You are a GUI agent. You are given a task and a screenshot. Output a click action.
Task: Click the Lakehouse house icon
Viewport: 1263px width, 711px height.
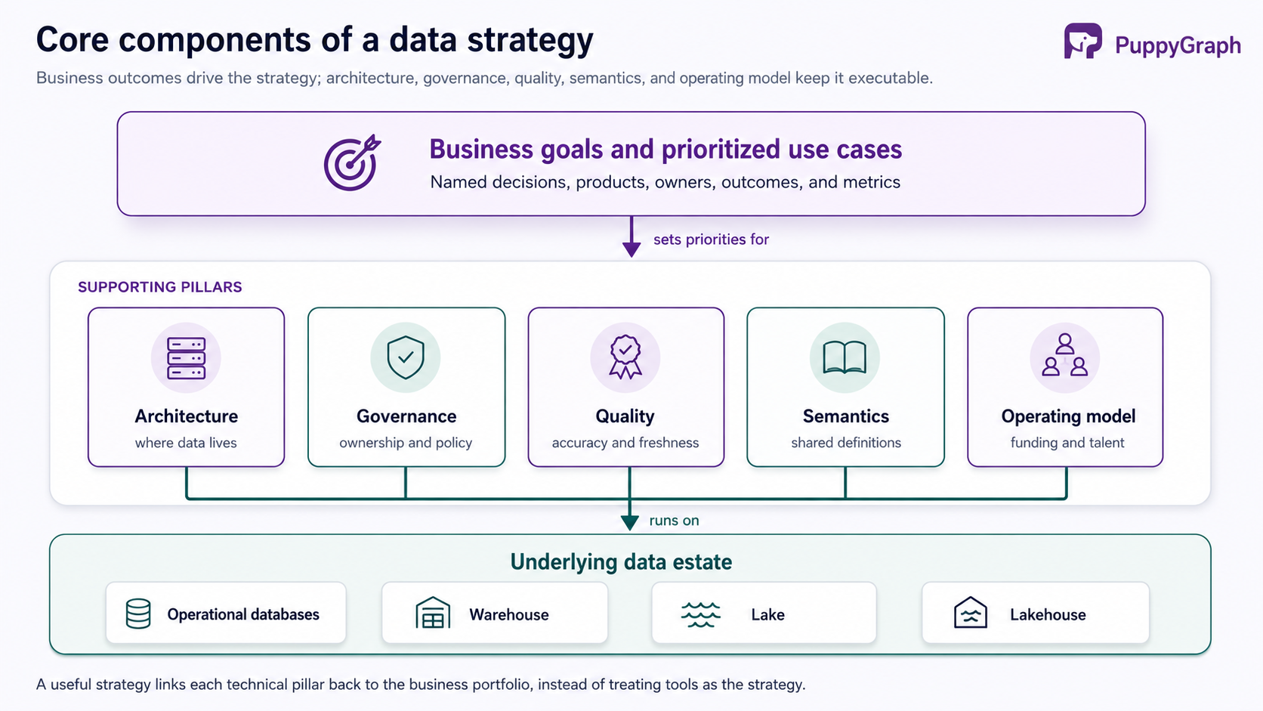tap(971, 613)
